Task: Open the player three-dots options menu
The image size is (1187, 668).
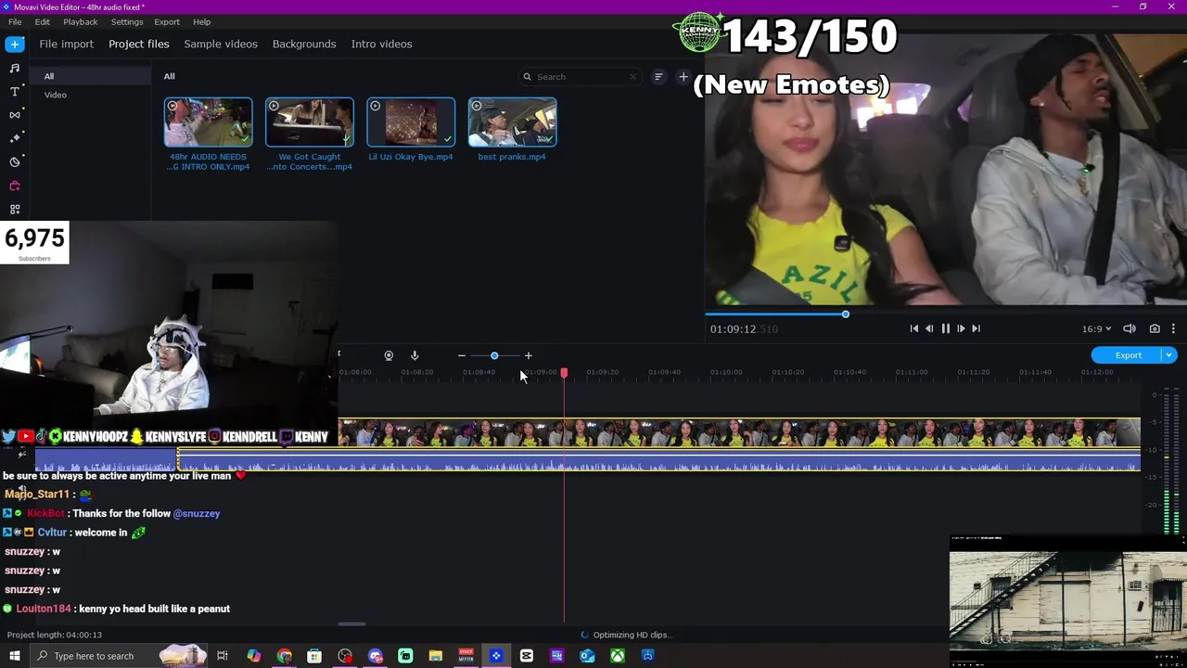Action: coord(1173,328)
